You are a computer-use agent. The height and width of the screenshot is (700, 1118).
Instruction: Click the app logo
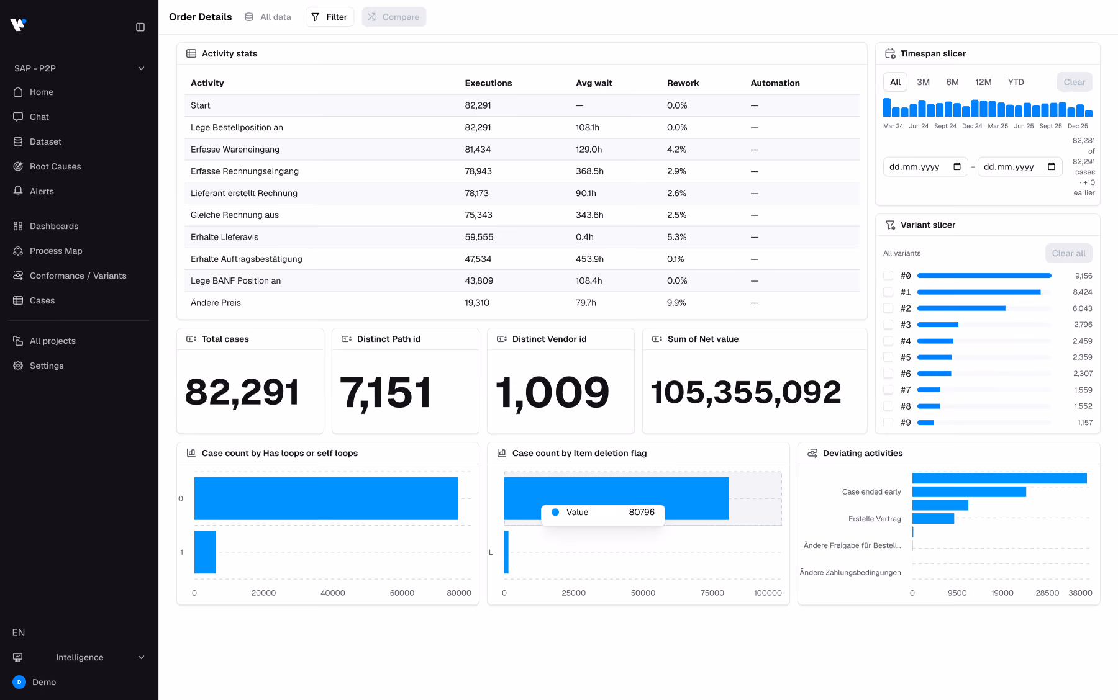[x=18, y=24]
